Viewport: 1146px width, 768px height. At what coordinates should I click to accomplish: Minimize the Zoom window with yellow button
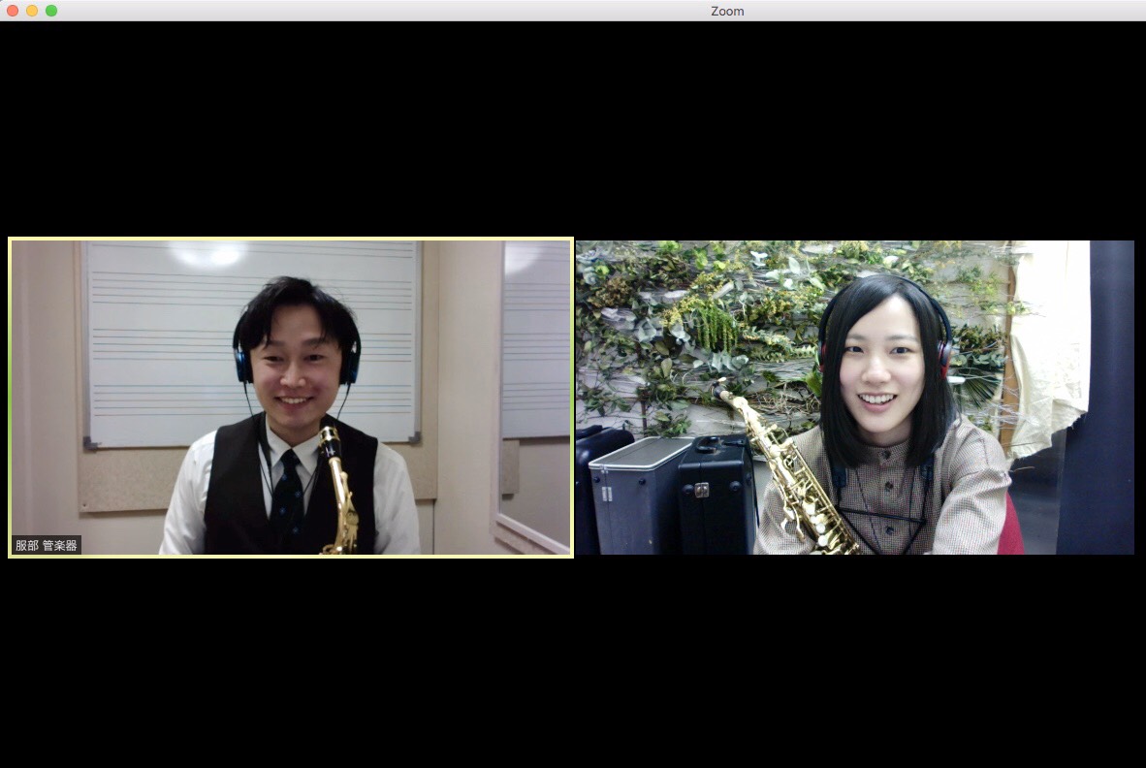pyautogui.click(x=32, y=11)
